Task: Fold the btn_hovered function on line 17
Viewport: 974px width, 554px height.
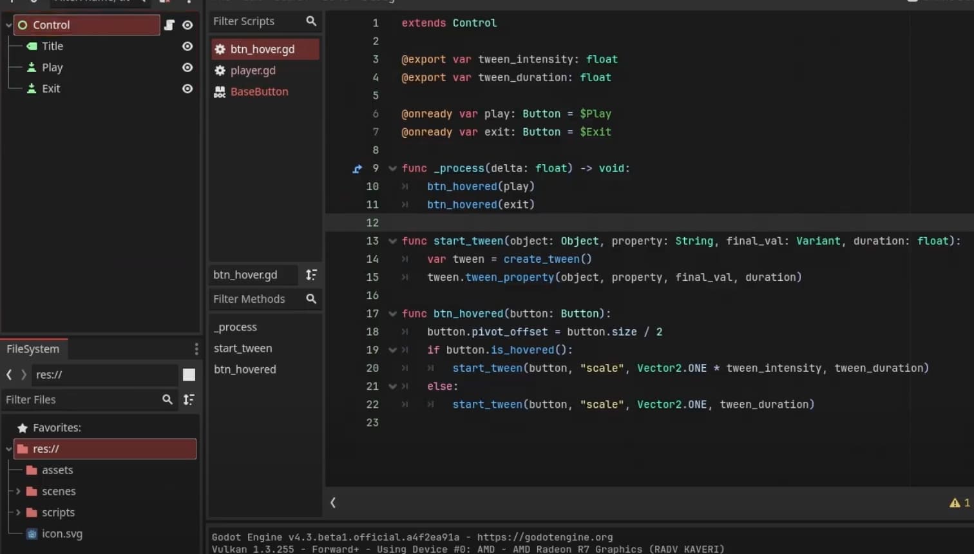Action: [x=392, y=314]
